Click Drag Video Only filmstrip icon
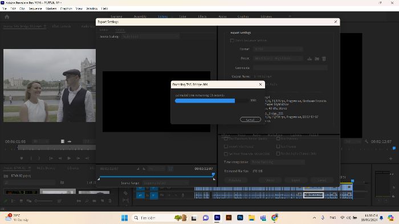The width and height of the screenshot is (399, 224). [63, 141]
